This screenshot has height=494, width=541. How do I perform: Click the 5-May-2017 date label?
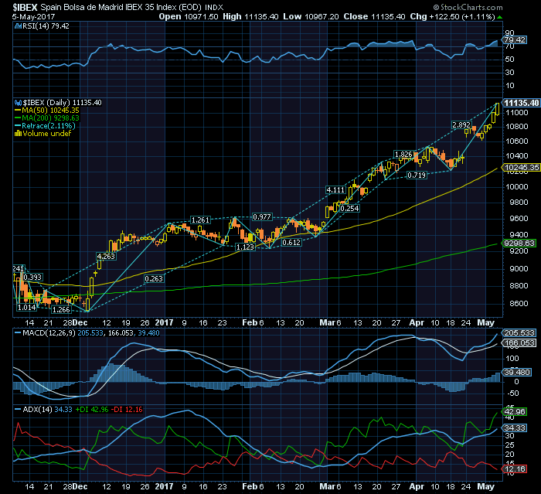point(33,16)
